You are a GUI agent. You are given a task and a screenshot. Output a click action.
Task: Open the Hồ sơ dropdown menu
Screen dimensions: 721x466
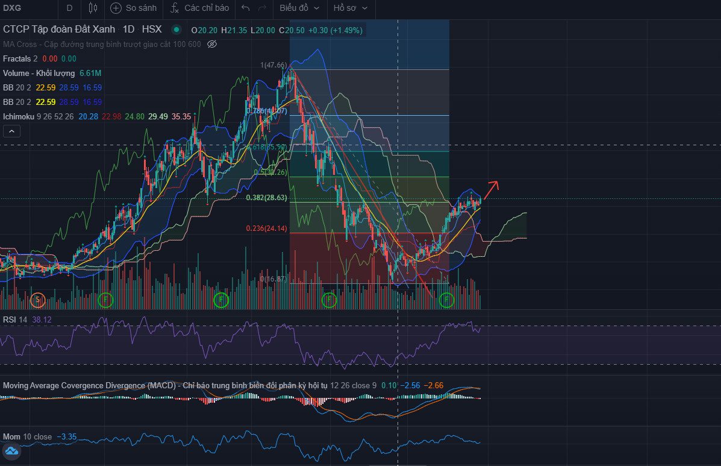click(x=352, y=8)
